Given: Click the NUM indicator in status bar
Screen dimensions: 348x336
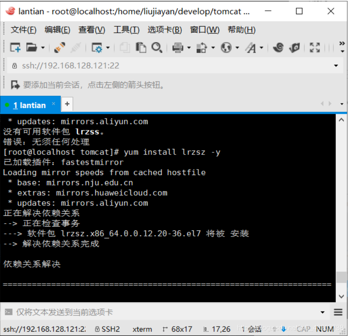Looking at the screenshot, I should point(325,329).
